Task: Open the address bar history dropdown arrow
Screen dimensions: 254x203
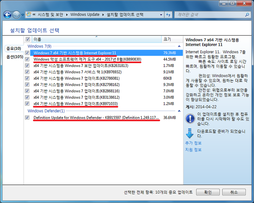Action: point(161,15)
